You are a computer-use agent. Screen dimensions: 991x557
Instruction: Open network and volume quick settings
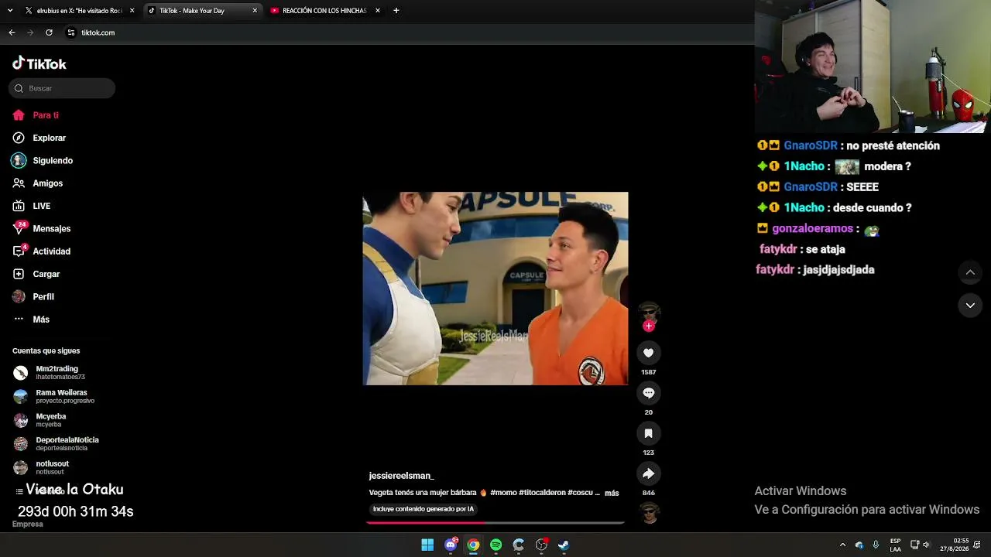[920, 545]
